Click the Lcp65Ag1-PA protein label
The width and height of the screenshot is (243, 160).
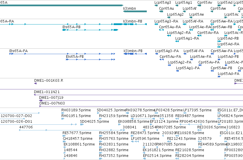[188, 68]
